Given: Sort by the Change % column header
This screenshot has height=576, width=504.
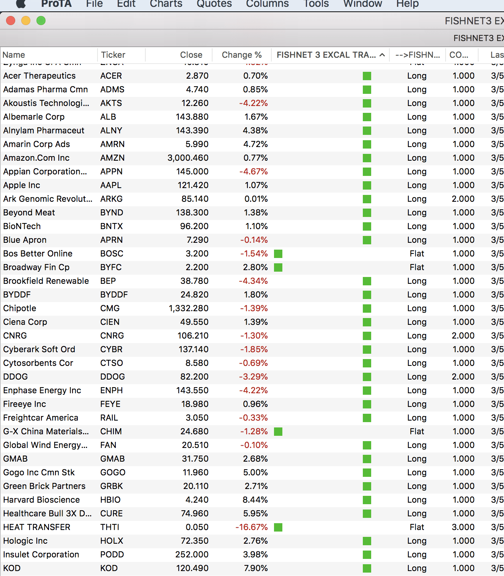Looking at the screenshot, I should point(242,55).
